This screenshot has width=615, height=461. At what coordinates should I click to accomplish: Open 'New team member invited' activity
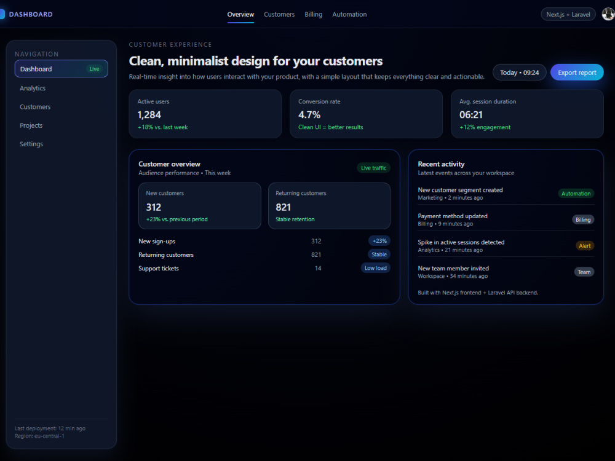pos(506,272)
